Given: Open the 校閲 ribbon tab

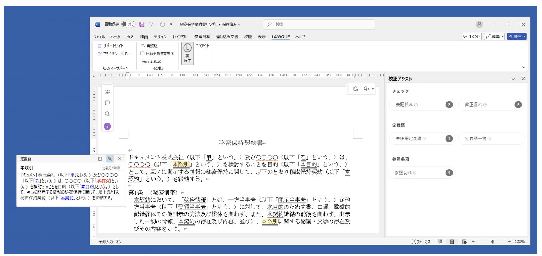Looking at the screenshot, I should [x=248, y=37].
